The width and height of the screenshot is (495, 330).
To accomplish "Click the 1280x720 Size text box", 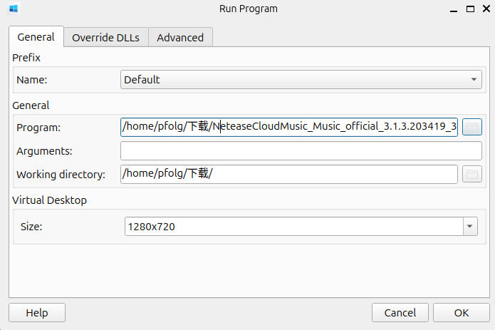I will point(292,227).
